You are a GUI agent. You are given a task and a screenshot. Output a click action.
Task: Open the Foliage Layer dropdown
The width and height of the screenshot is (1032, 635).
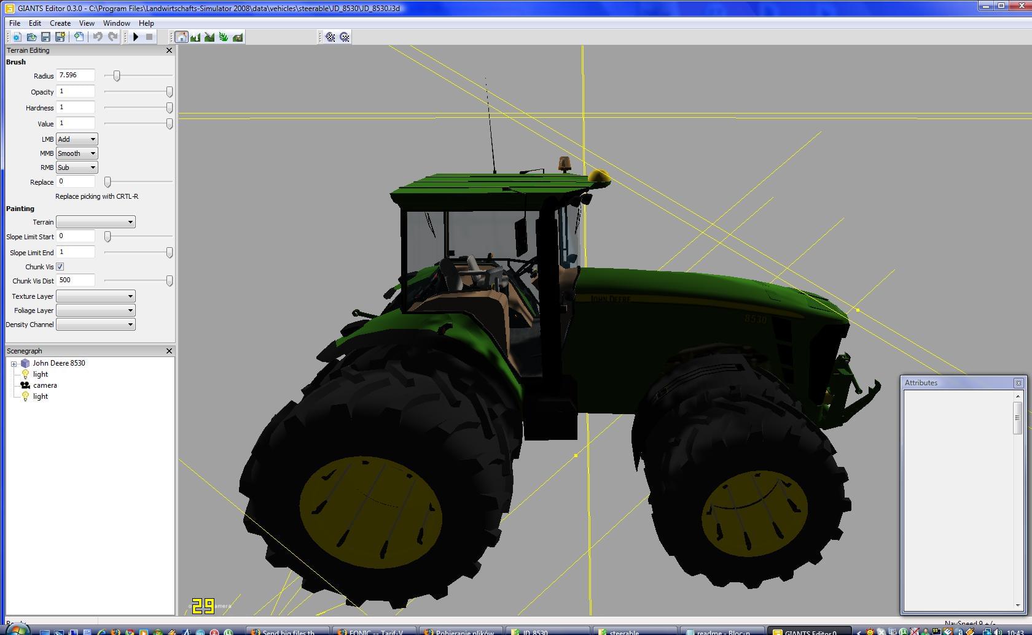click(x=96, y=310)
